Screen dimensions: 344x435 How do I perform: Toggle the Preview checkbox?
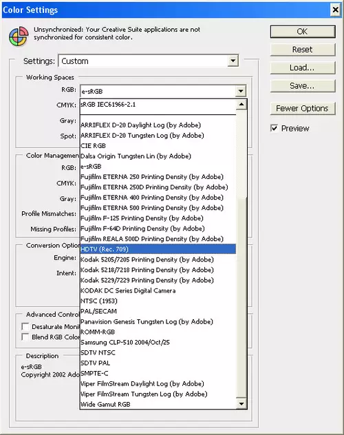[x=274, y=128]
